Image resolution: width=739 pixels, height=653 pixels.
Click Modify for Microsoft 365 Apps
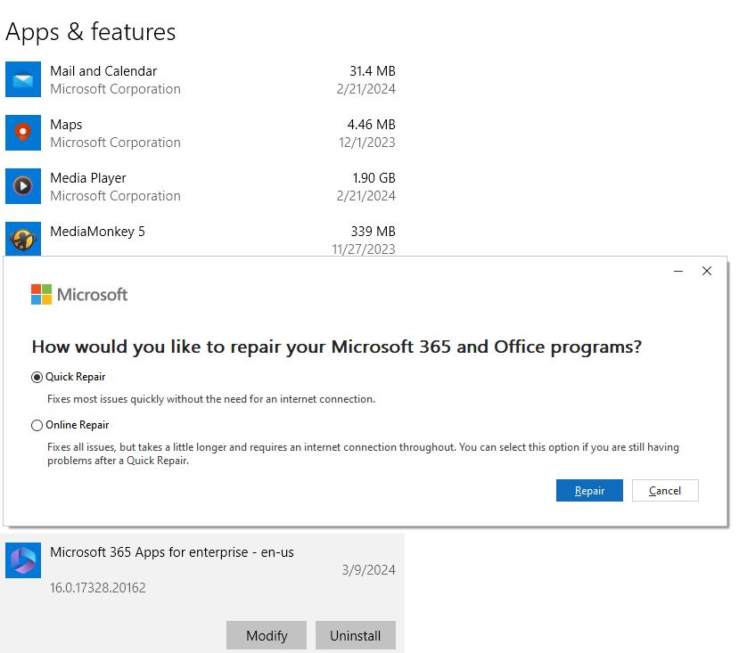[x=267, y=635]
